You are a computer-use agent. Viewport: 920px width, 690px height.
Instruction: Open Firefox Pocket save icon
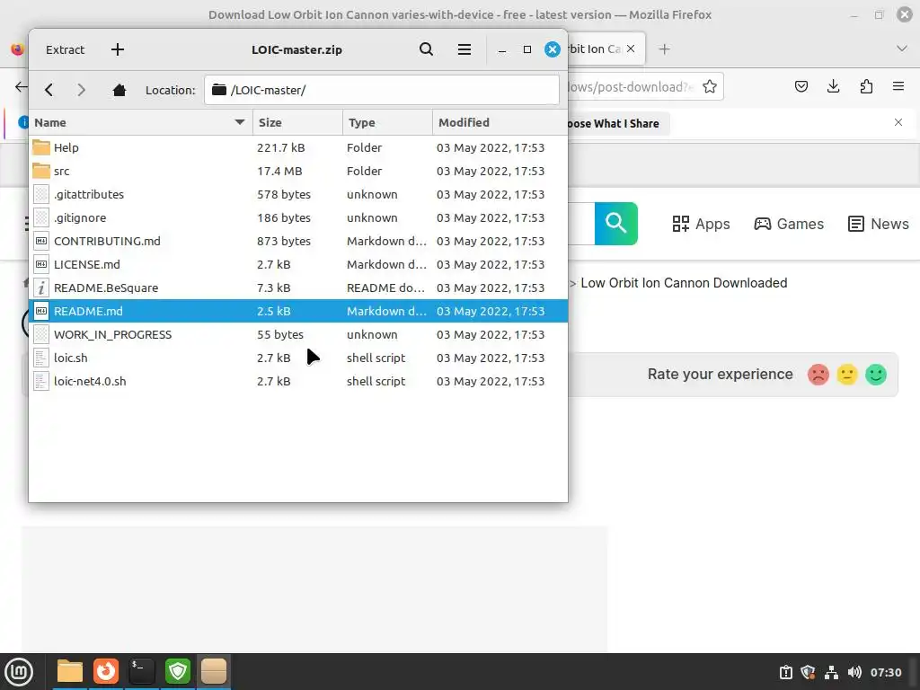point(801,87)
